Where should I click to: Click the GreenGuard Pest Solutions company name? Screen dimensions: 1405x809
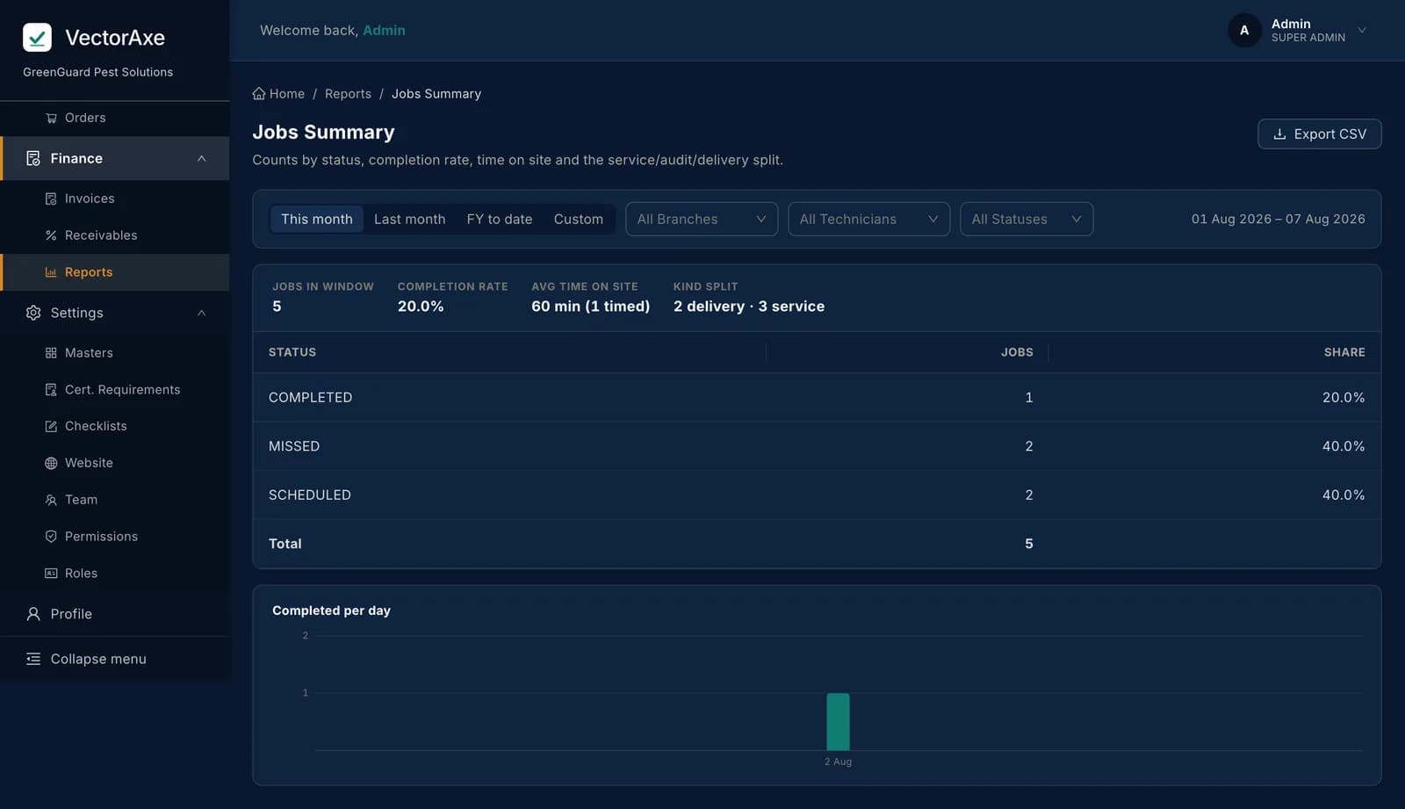97,72
